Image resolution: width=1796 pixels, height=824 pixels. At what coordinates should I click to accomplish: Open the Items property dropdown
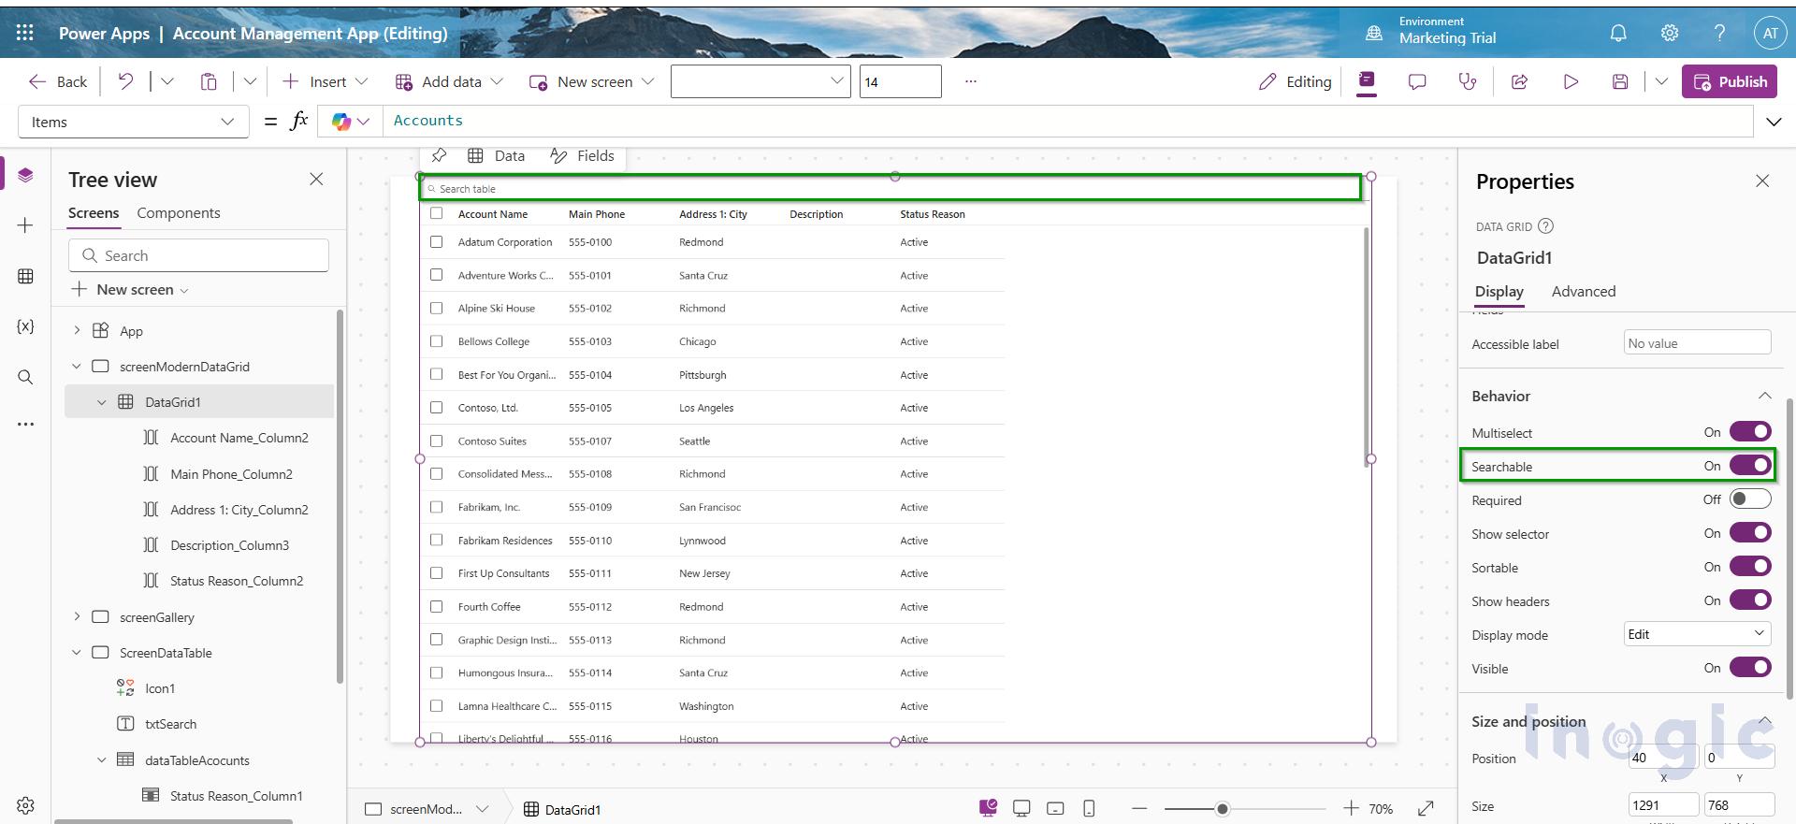[134, 122]
